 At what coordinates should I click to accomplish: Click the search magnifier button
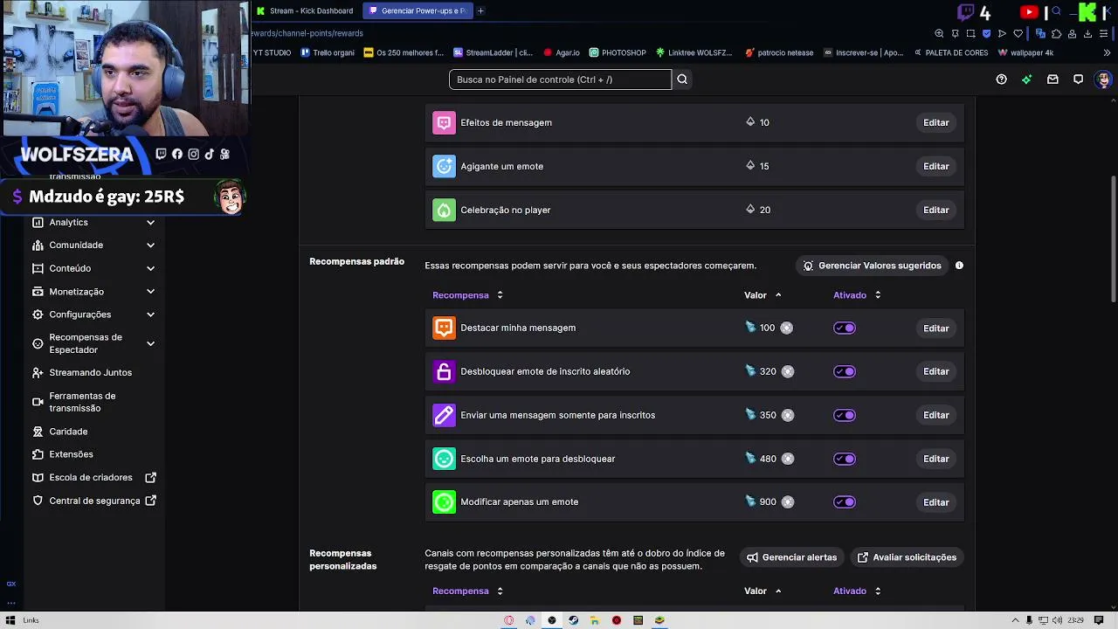682,79
